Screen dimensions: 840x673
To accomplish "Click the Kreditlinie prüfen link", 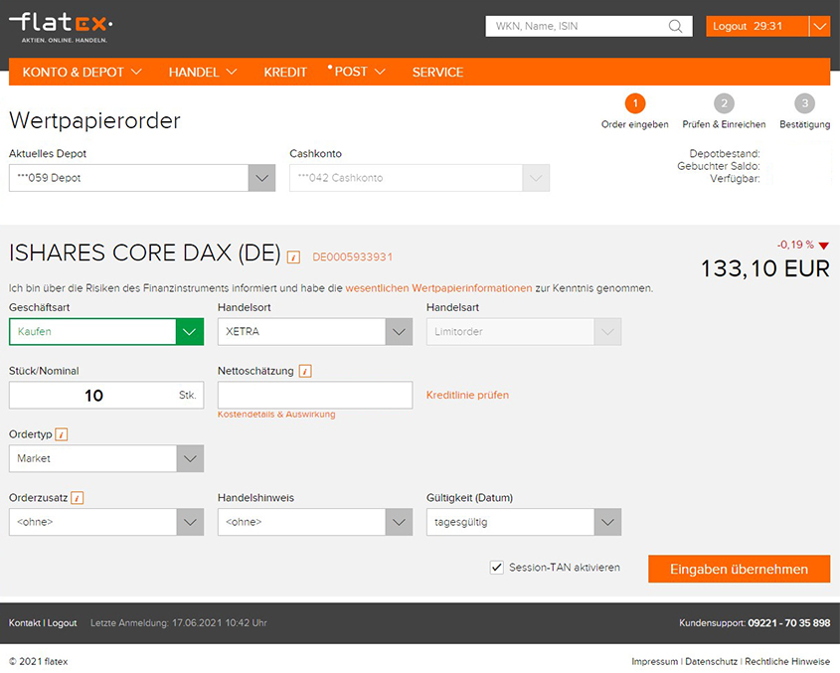I will coord(467,395).
